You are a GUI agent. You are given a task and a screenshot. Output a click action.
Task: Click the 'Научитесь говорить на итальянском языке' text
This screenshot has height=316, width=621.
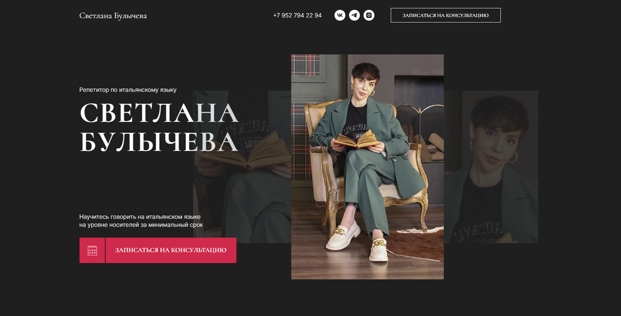140,217
